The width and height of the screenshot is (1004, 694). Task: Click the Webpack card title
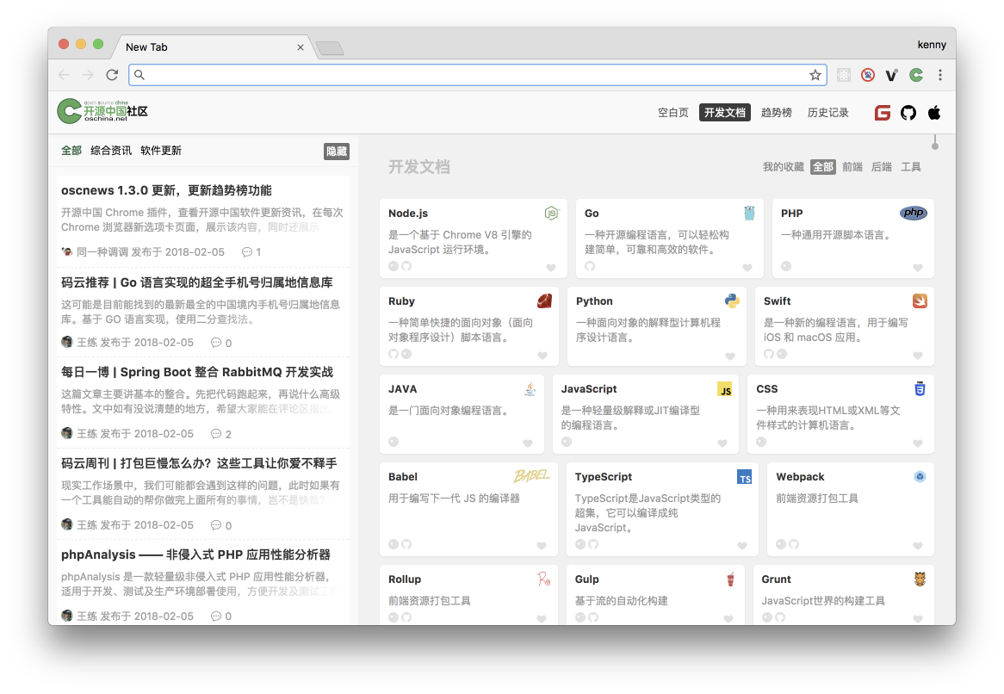click(x=800, y=477)
